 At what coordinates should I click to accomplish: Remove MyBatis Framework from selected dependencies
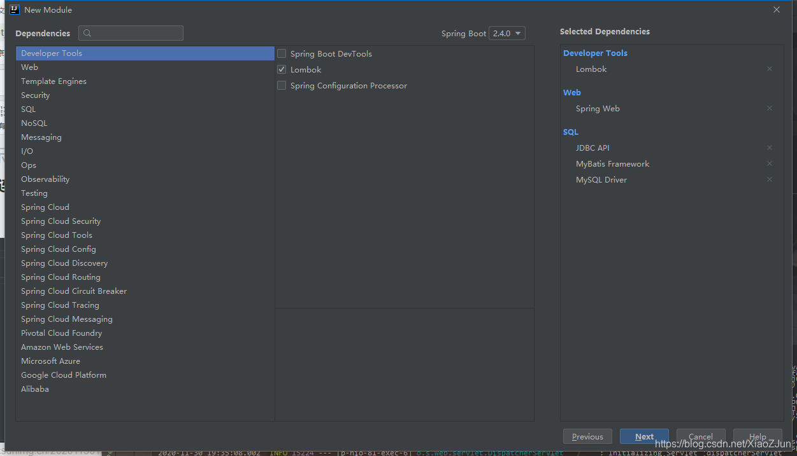coord(770,163)
